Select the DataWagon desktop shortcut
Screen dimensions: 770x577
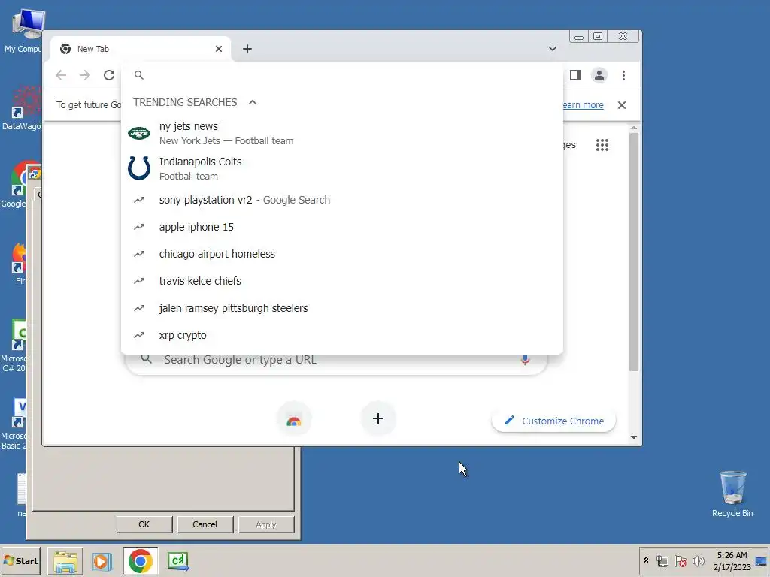22,109
